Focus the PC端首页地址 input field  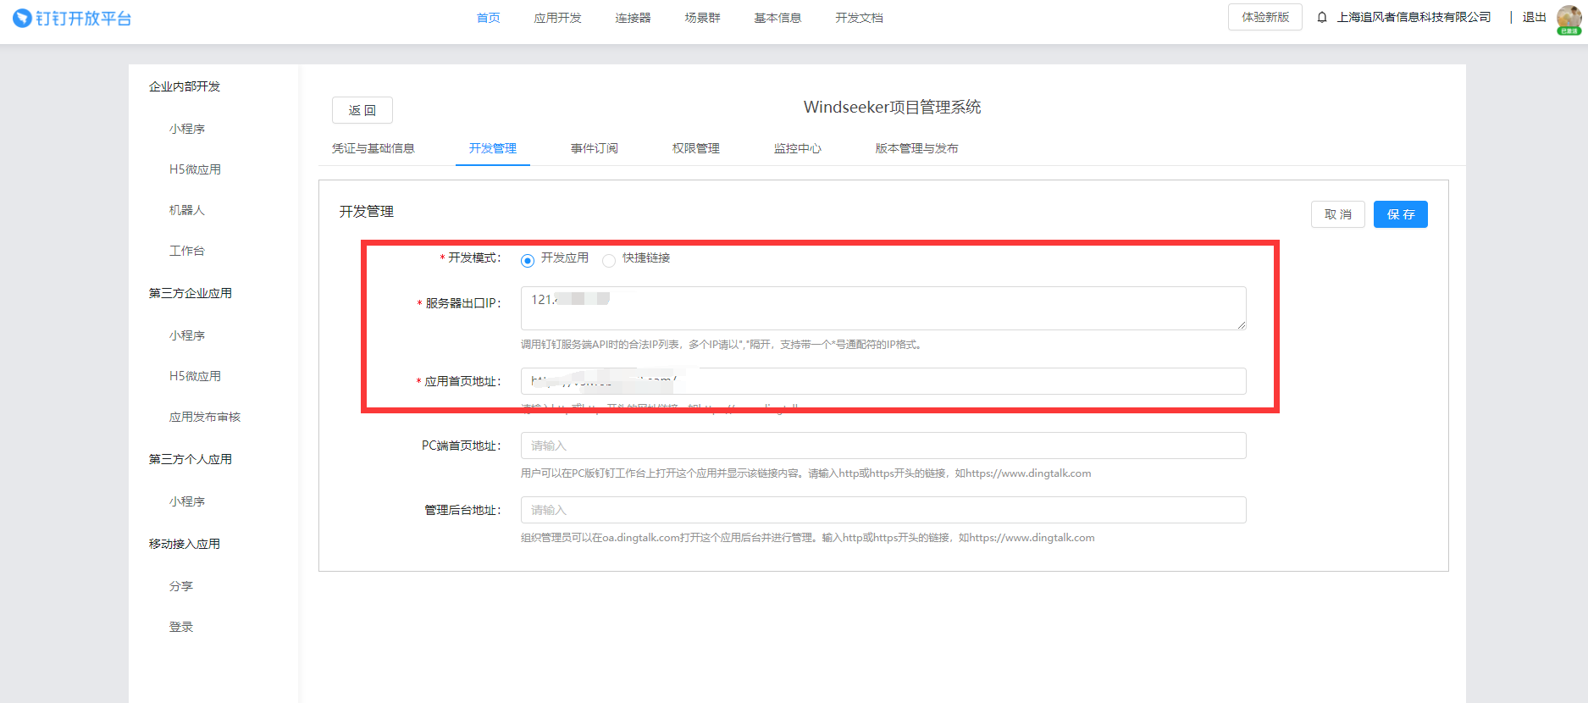pyautogui.click(x=883, y=446)
